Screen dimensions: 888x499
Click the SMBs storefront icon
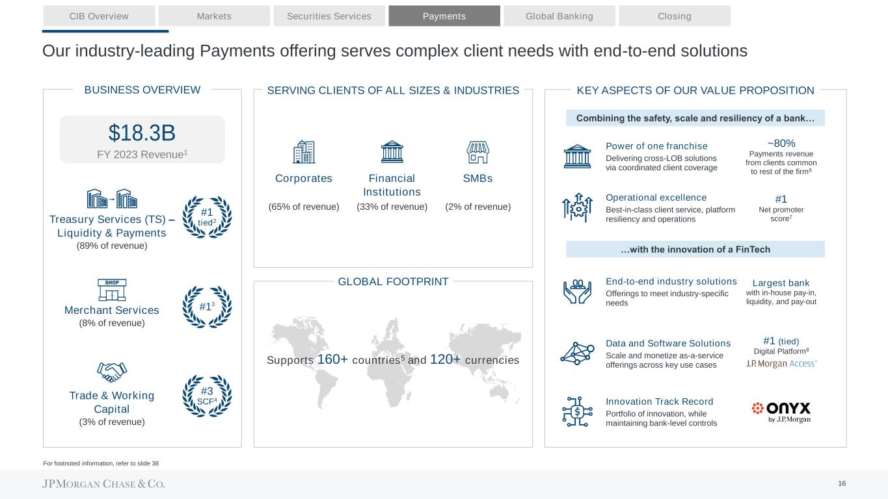478,152
